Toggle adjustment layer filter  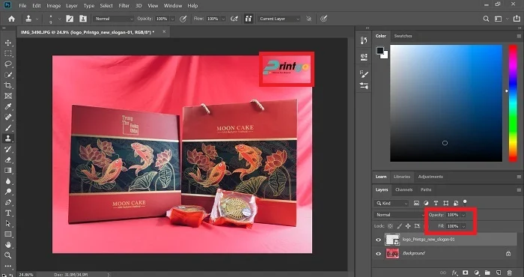426,203
